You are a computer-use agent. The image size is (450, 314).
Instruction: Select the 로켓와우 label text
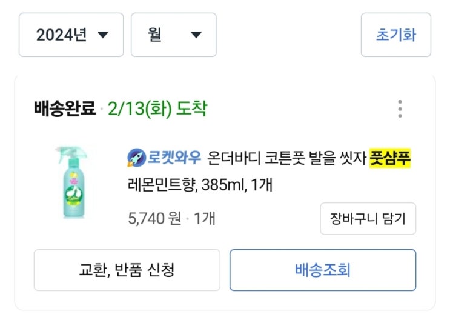click(173, 158)
